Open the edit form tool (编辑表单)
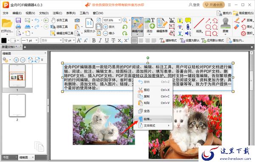 162,25
